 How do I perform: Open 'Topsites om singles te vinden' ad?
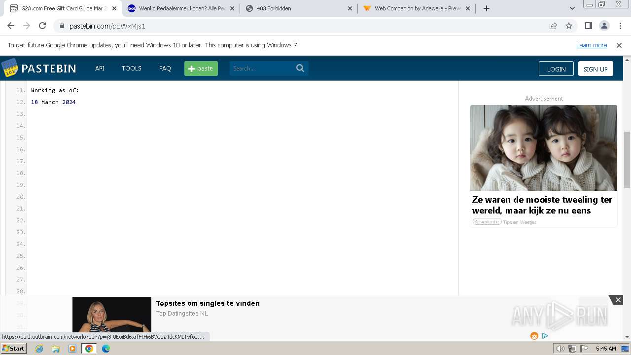click(208, 303)
